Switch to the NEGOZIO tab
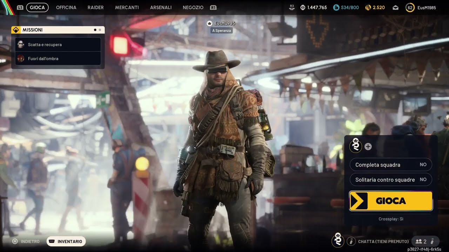The width and height of the screenshot is (449, 252). (x=193, y=7)
